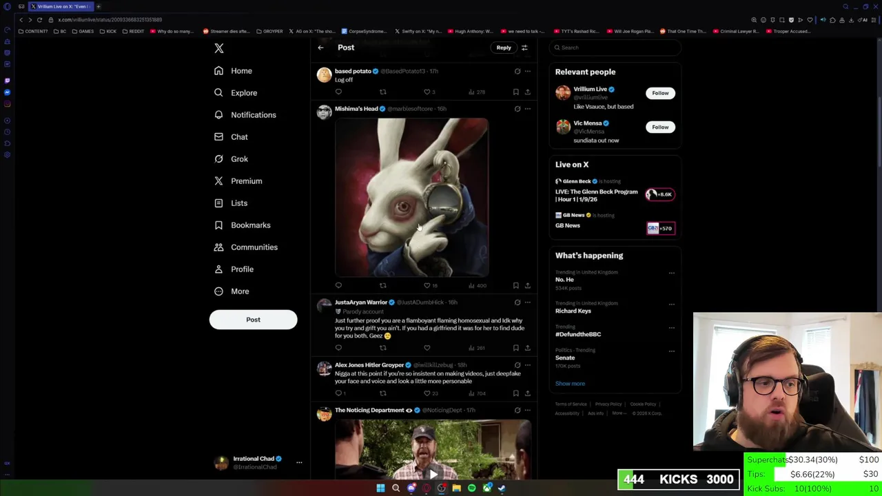Click the X logo in the sidebar
Image resolution: width=882 pixels, height=496 pixels.
click(x=218, y=48)
